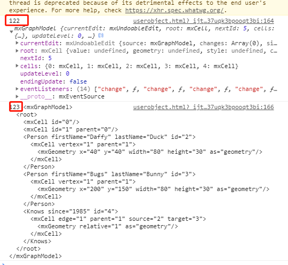Screen dimensions: 288x265
Task: Open source link for line 164
Action: [x=204, y=21]
